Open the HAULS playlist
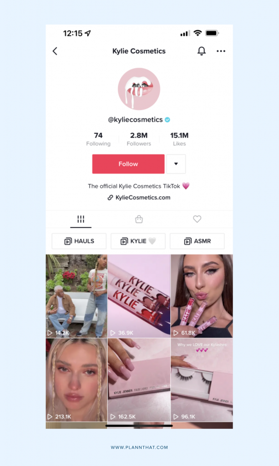The image size is (279, 466). 79,241
